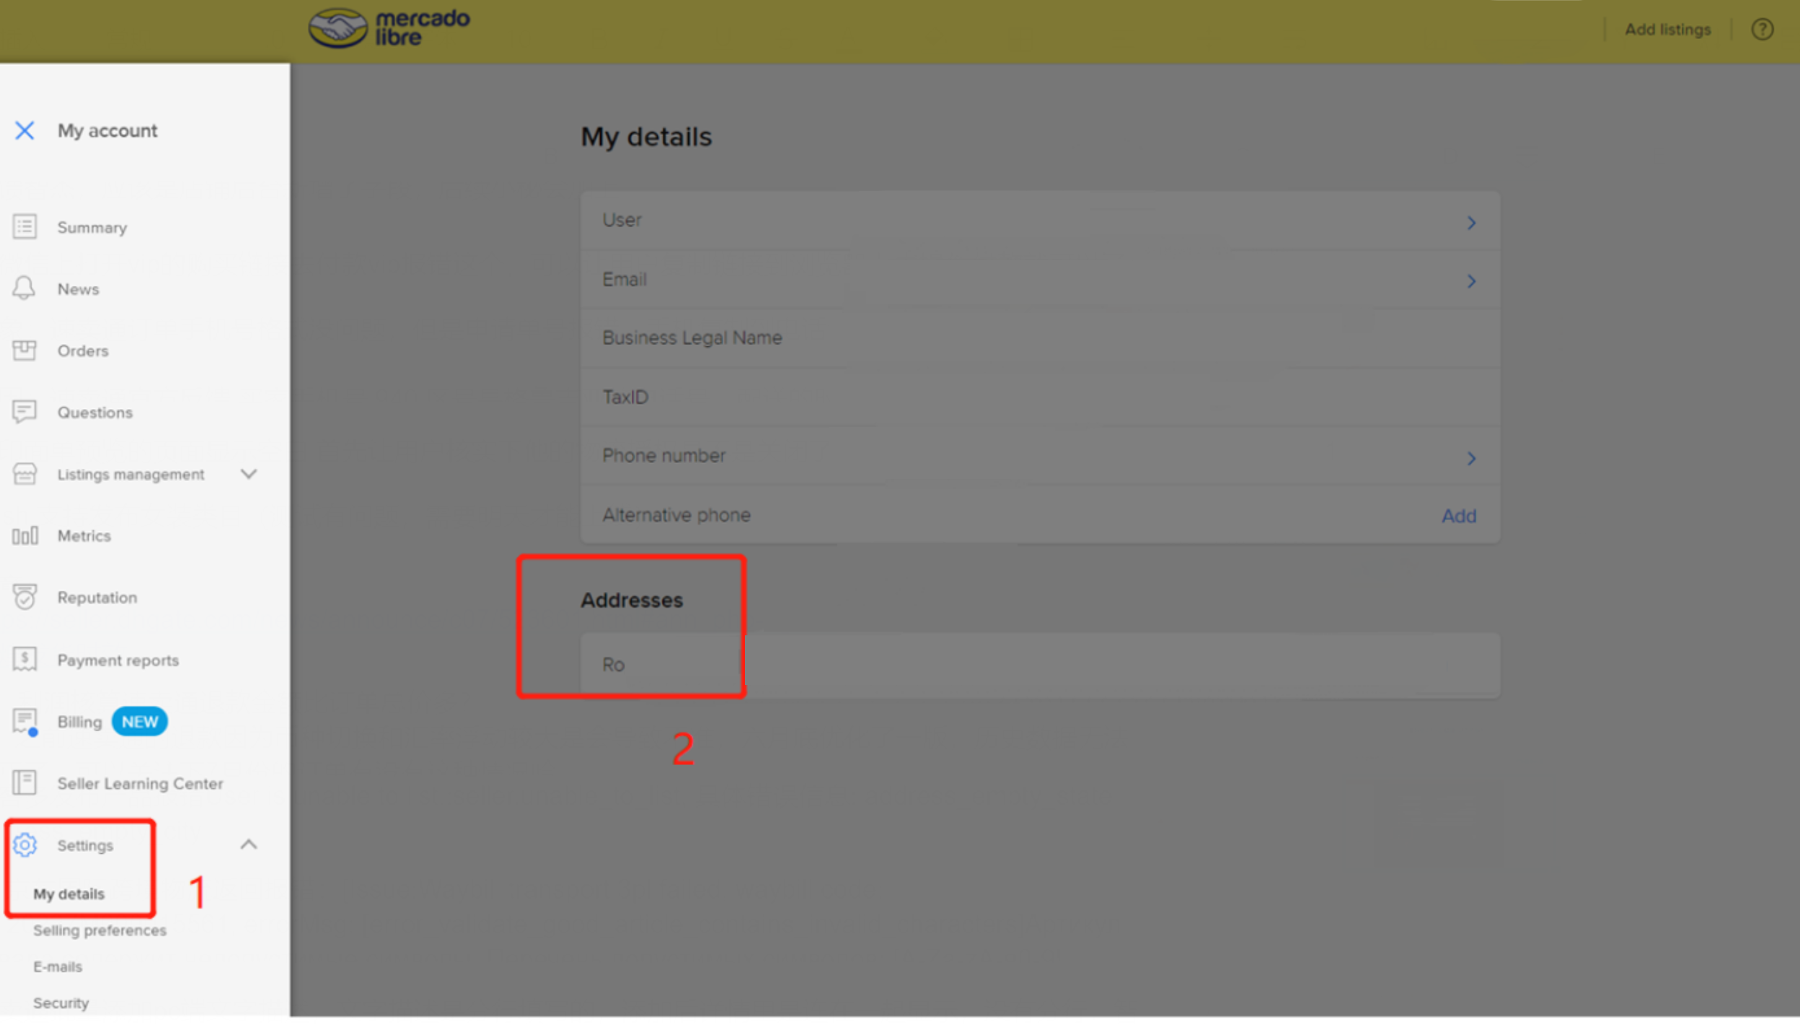Expand the Listings management submenu
The height and width of the screenshot is (1024, 1800).
click(x=249, y=475)
